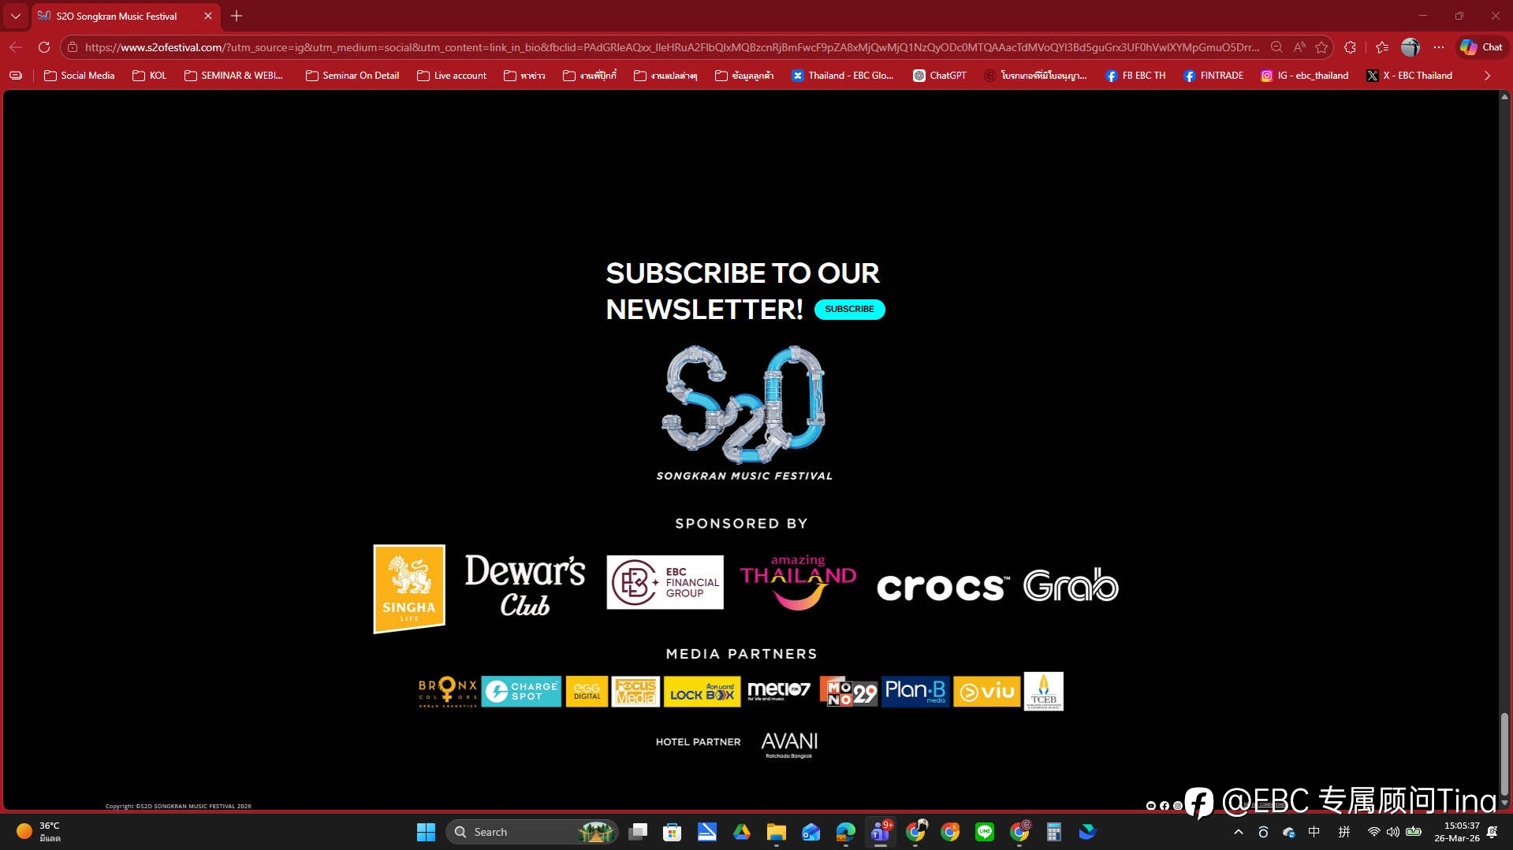The image size is (1513, 850).
Task: Open the browser Extensions menu
Action: pyautogui.click(x=1350, y=47)
